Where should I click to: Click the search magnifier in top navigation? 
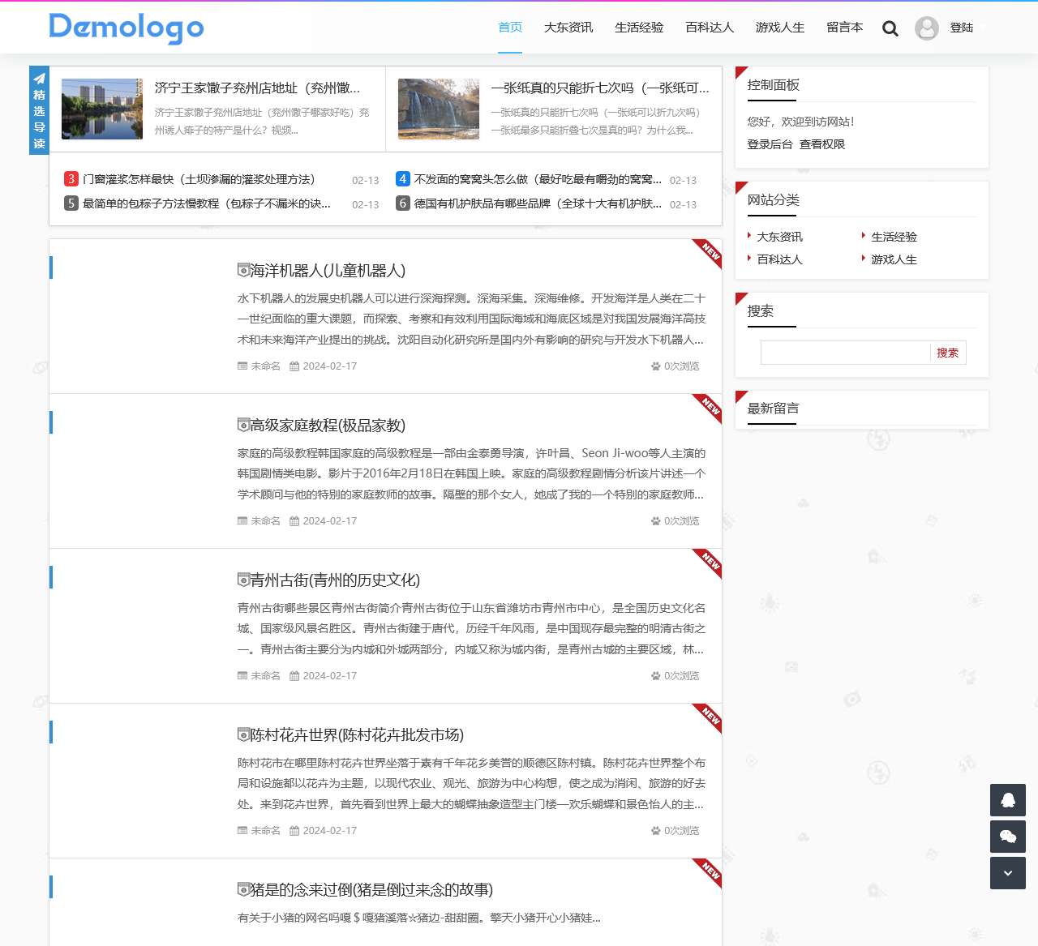click(890, 28)
